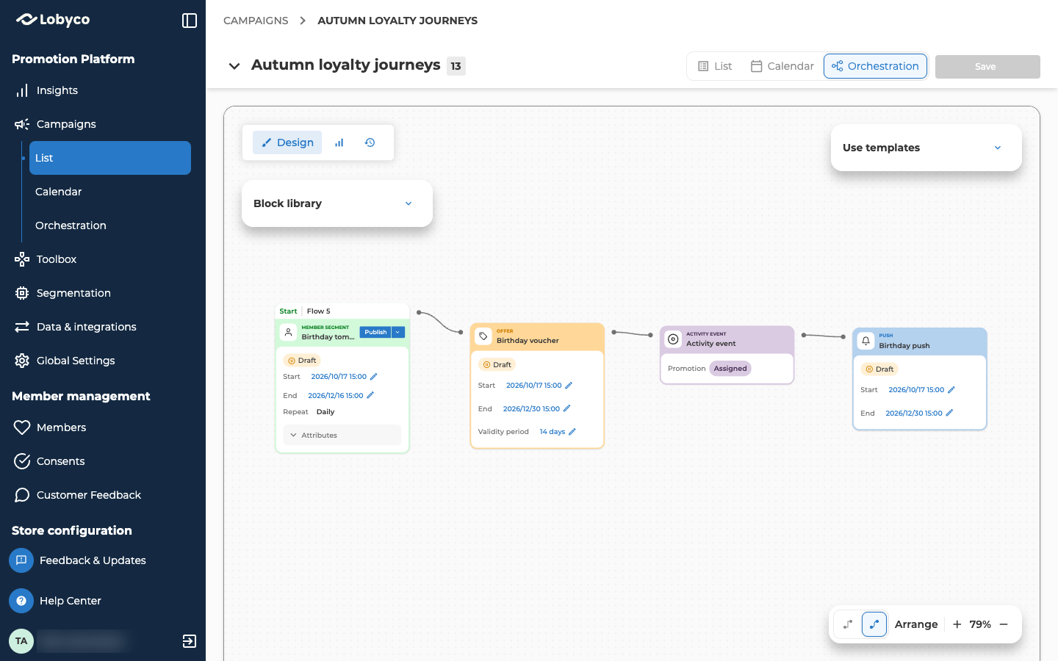Edit the Birthday voucher Start date
Viewport: 1058px width, 661px height.
(569, 385)
